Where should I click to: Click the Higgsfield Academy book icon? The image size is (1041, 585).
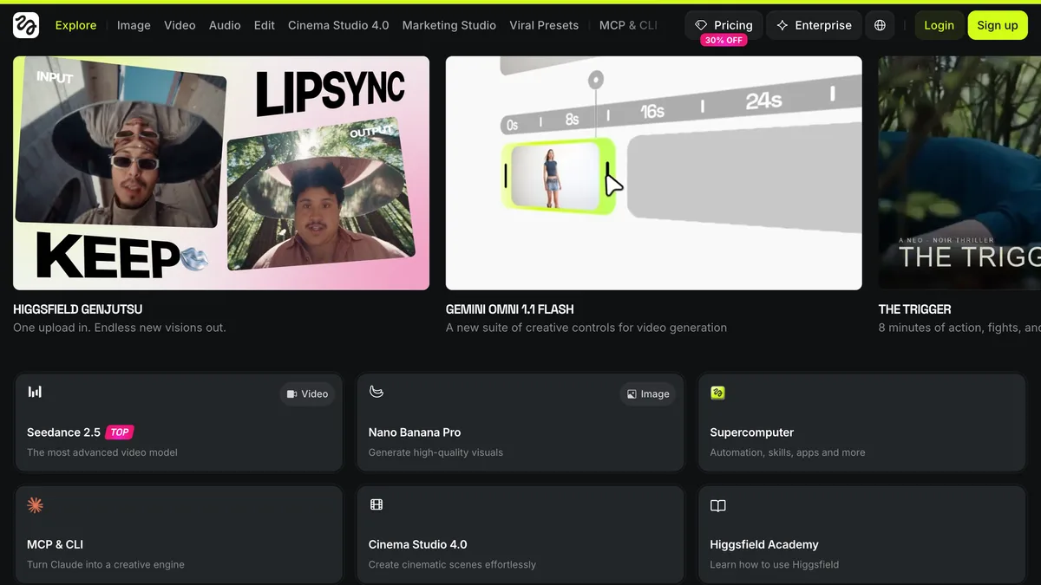(x=717, y=505)
